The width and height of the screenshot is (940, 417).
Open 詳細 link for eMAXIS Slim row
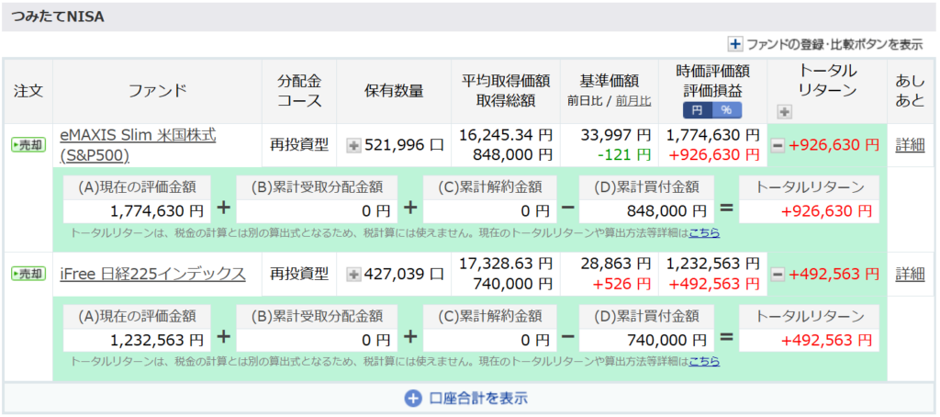[910, 145]
